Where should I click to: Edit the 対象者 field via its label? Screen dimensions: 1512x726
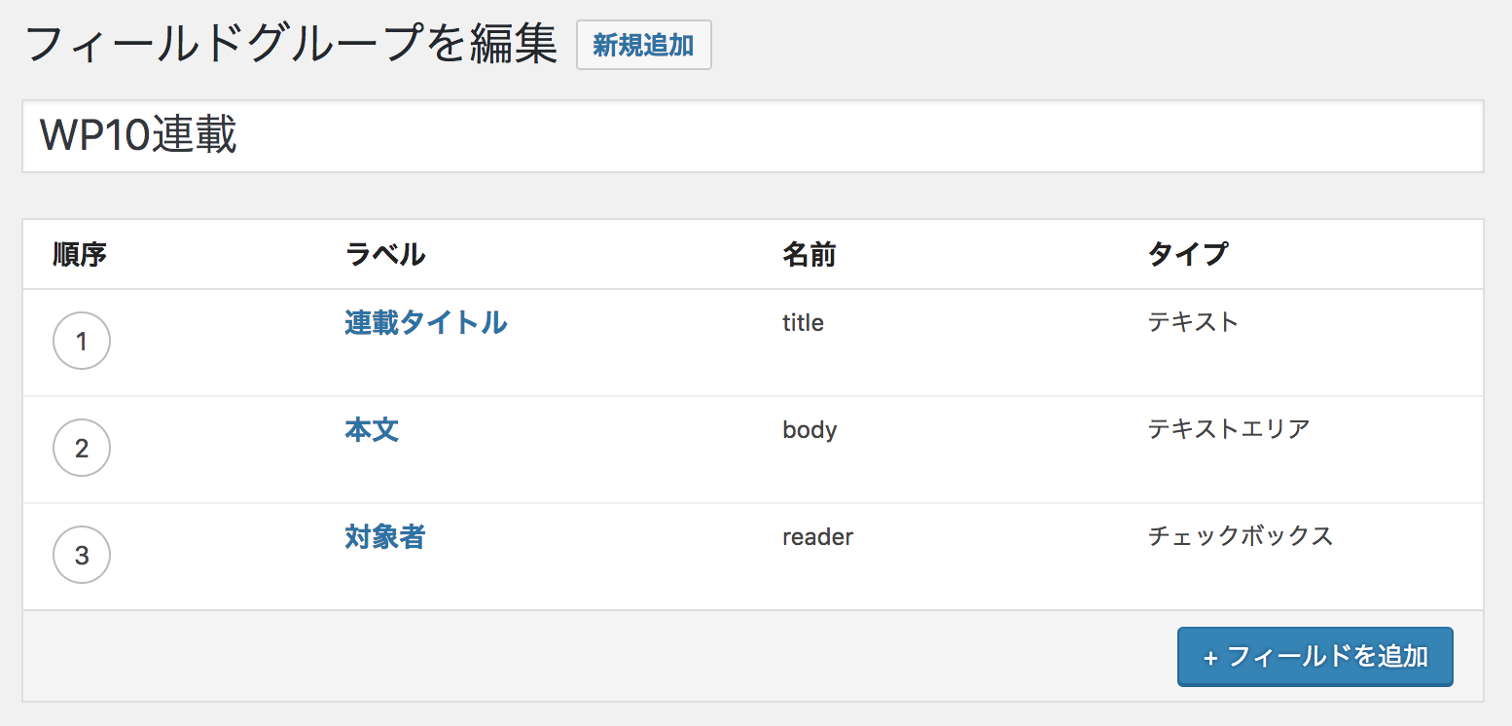pos(384,536)
